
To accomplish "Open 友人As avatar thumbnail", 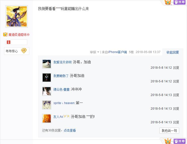I will [47, 118].
